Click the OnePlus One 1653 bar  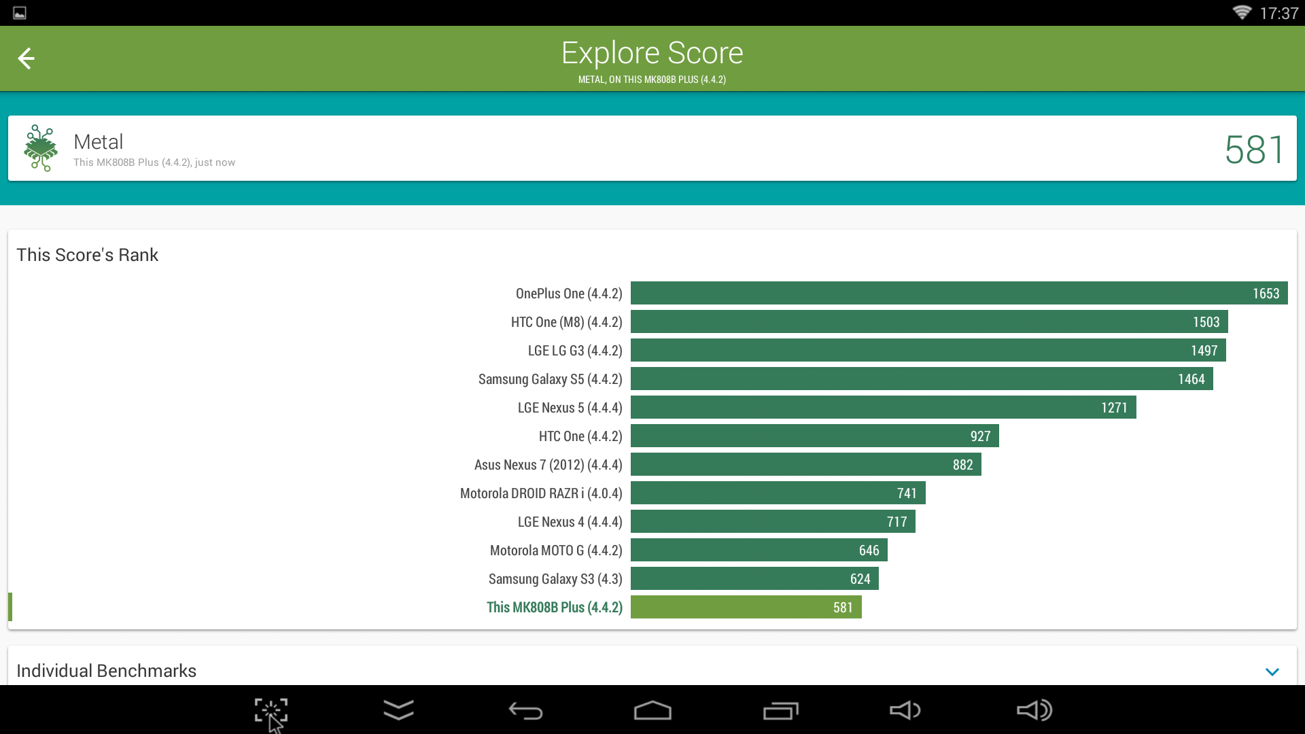click(958, 294)
